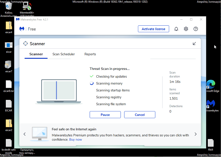
Task: Click the Malwarebytes Free 4.2.1 title bar icon
Action: pos(18,19)
